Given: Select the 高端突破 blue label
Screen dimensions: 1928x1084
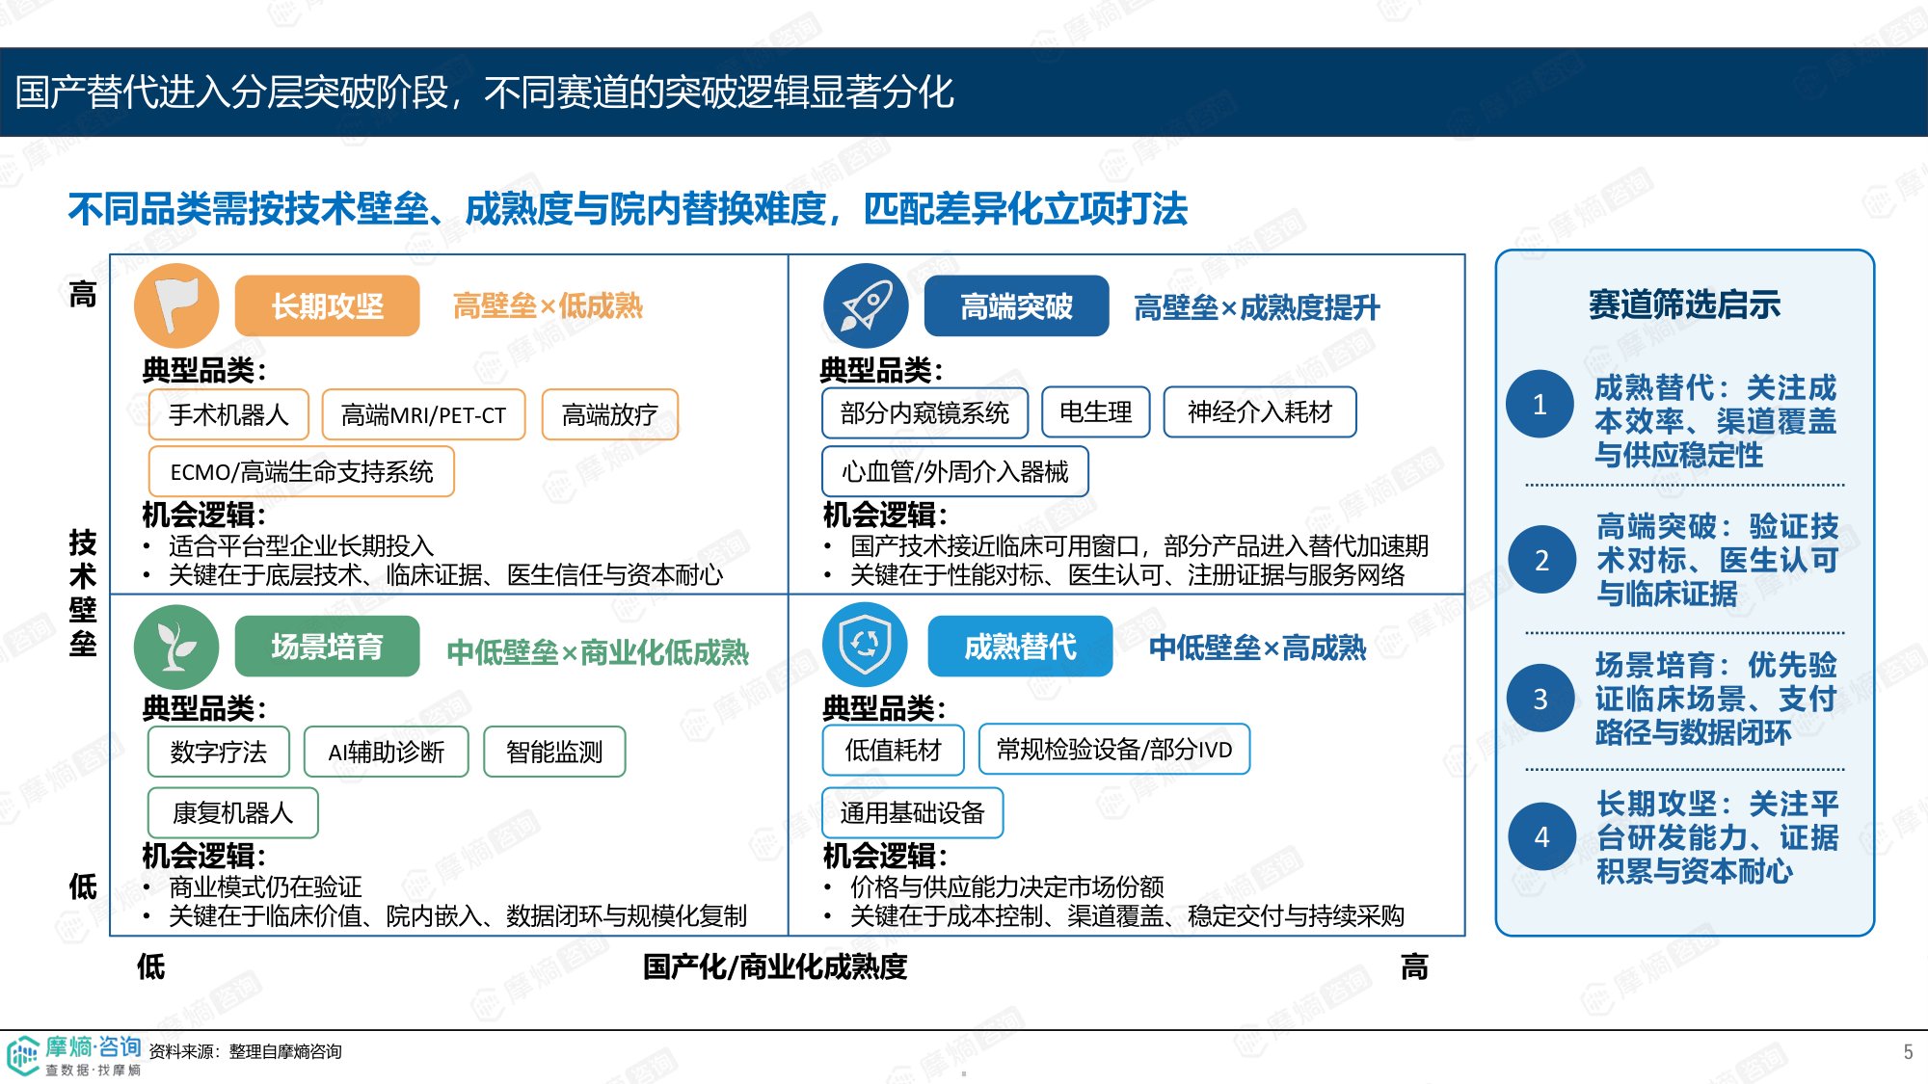Looking at the screenshot, I should pyautogui.click(x=1016, y=306).
